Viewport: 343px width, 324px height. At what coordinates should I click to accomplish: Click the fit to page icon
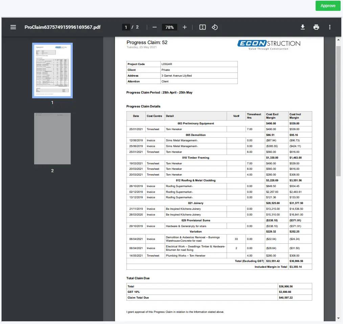203,27
